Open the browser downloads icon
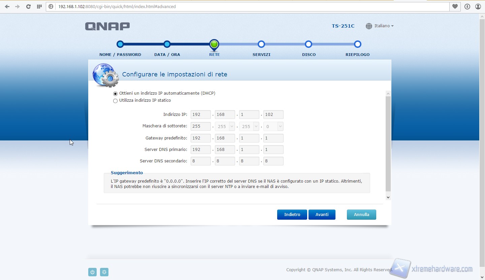Viewport: 485px width, 280px height. point(467,6)
